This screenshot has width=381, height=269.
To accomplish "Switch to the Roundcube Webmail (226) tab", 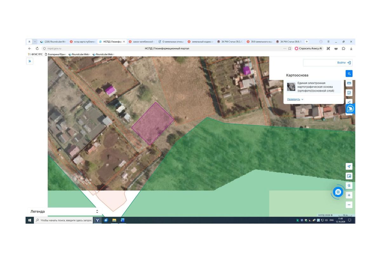I will [x=53, y=42].
